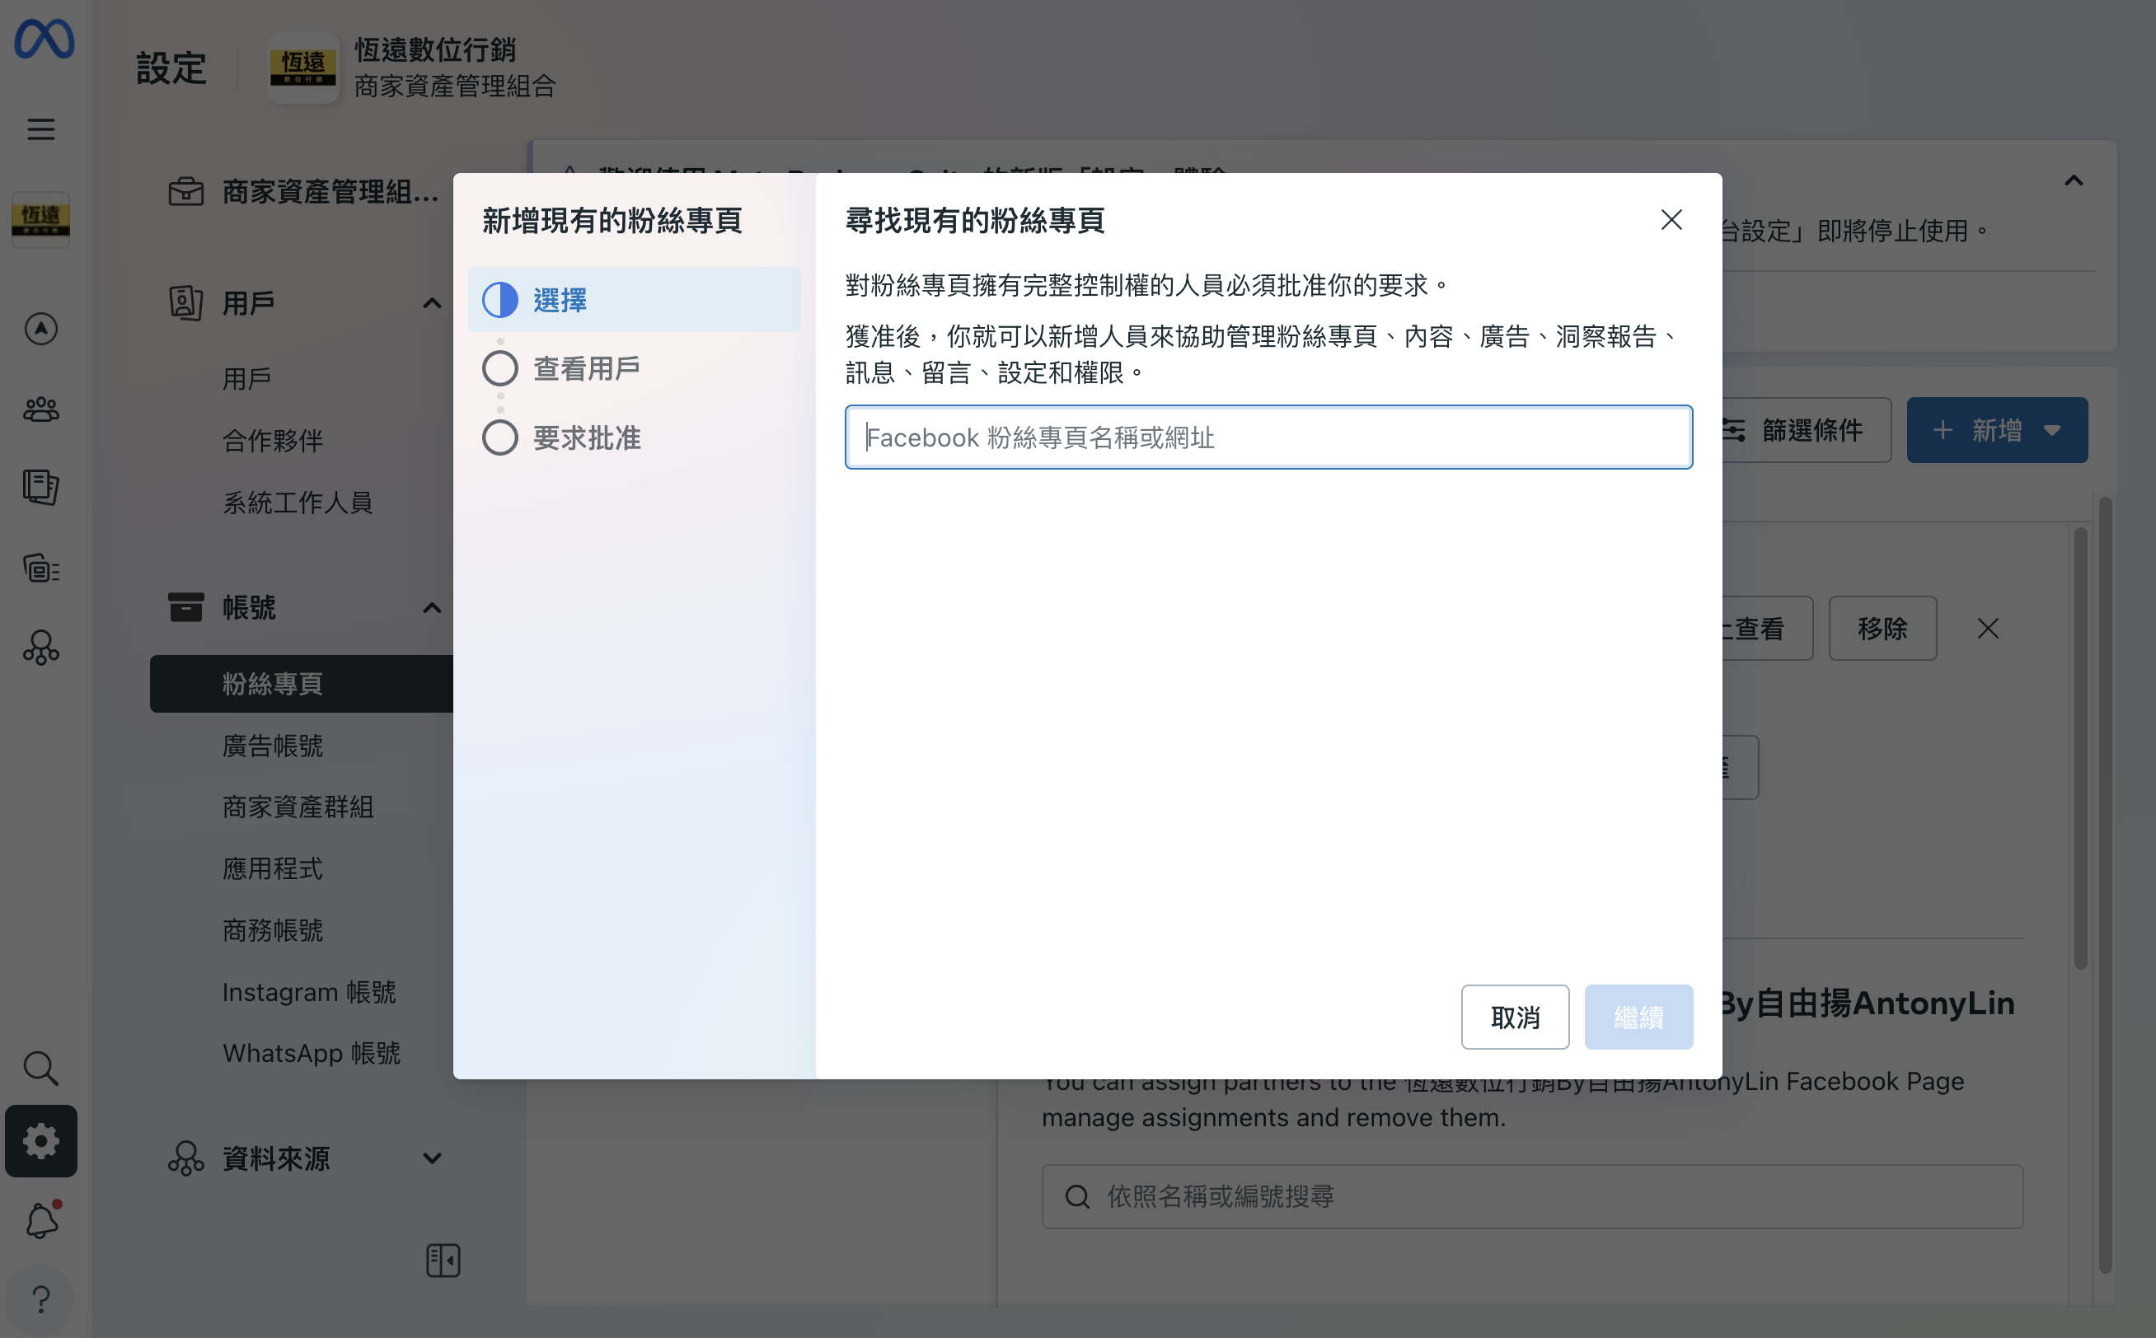Click the users icon in the left rail
This screenshot has height=1338, width=2156.
click(40, 409)
